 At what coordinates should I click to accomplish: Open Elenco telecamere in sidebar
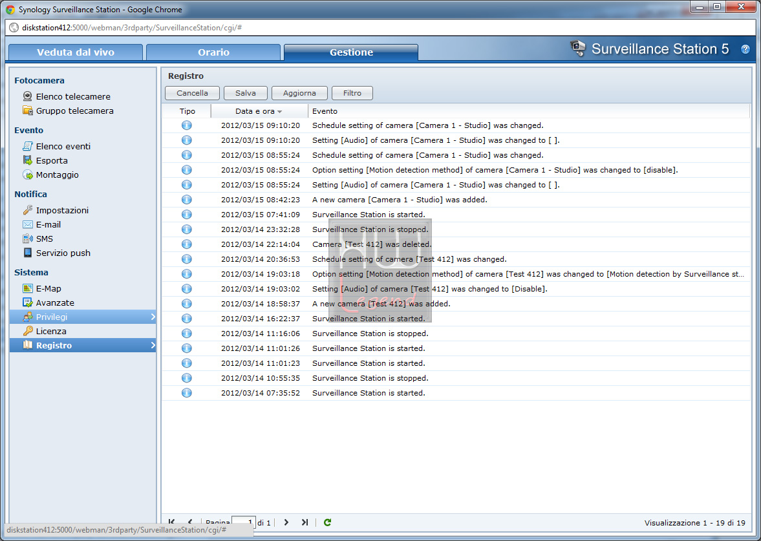(x=73, y=96)
